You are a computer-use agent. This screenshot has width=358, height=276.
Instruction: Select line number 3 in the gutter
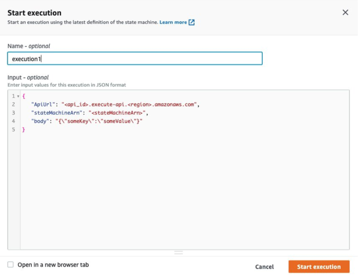coord(13,113)
